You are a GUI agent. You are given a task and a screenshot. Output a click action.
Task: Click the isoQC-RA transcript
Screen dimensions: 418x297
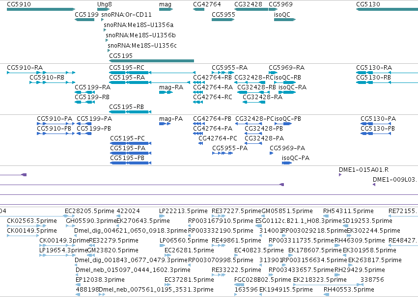pyautogui.click(x=287, y=92)
